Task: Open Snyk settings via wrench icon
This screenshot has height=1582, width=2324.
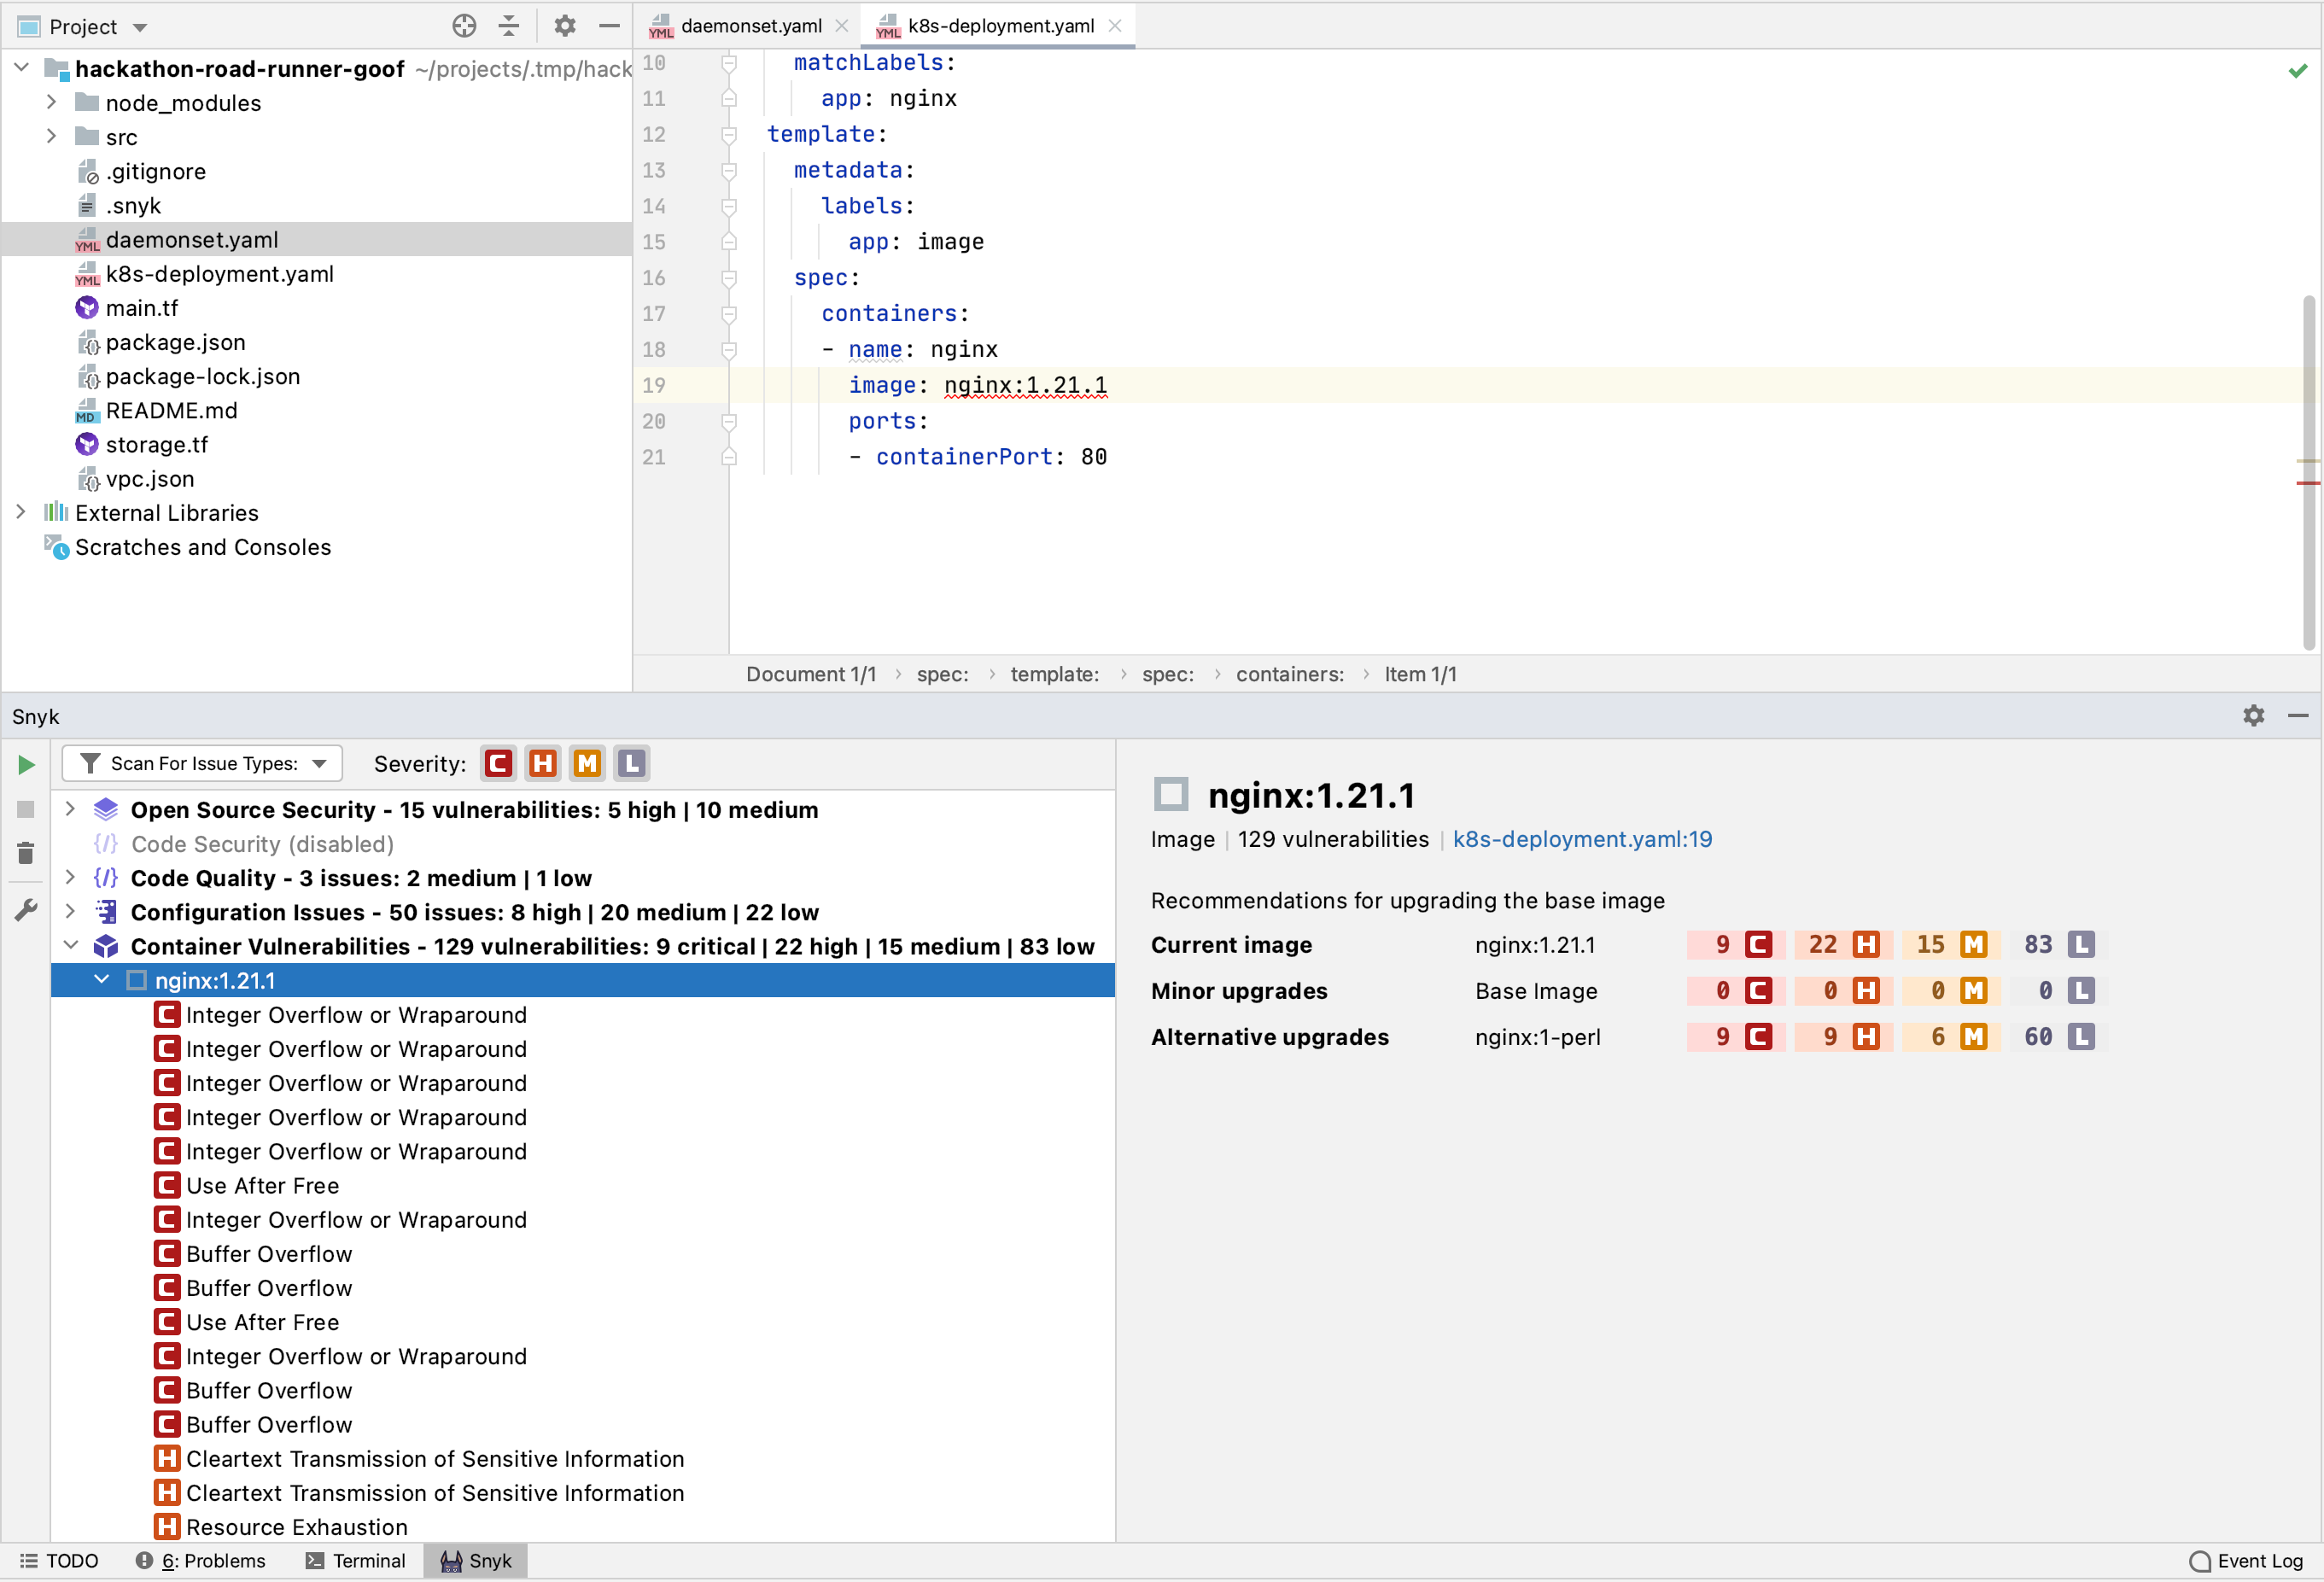Action: point(26,910)
